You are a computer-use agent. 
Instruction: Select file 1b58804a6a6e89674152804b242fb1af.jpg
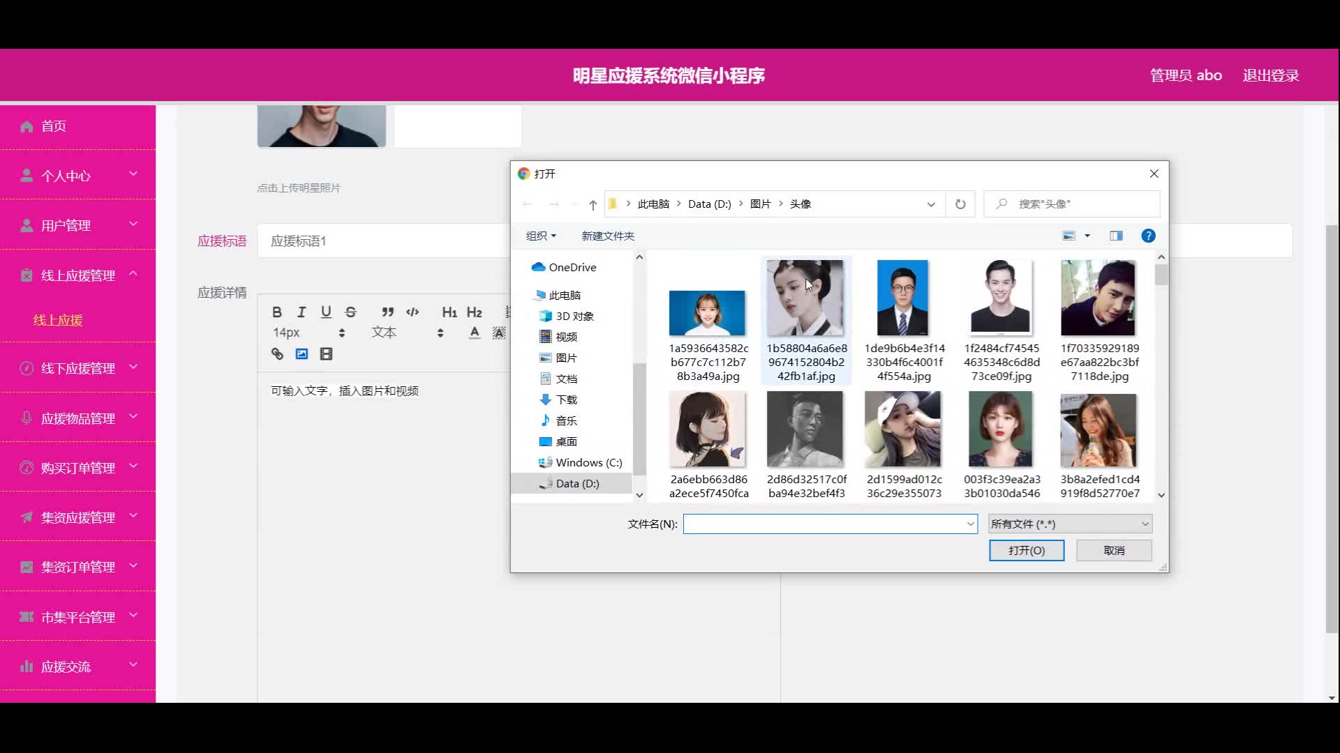pyautogui.click(x=806, y=321)
